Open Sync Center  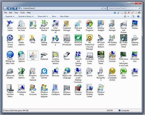pyautogui.click(x=124, y=73)
